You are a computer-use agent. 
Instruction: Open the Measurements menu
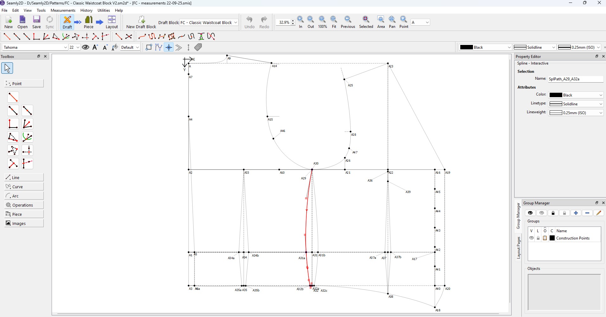click(63, 10)
